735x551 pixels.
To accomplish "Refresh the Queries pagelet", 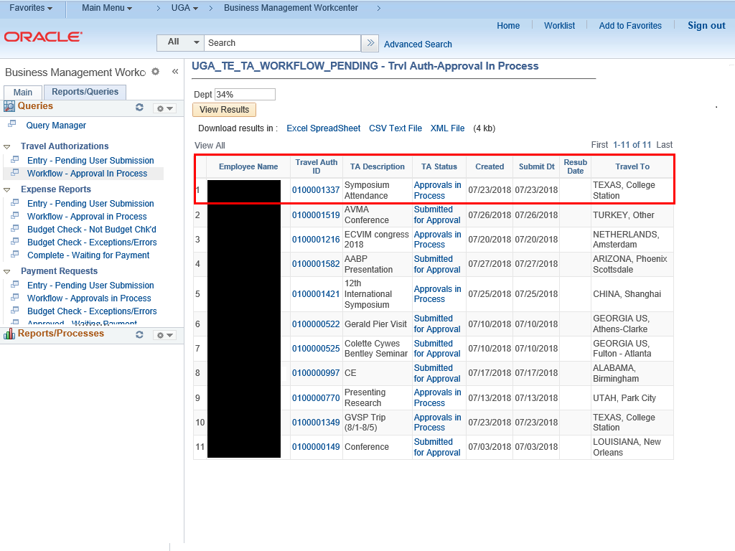I will click(x=139, y=108).
